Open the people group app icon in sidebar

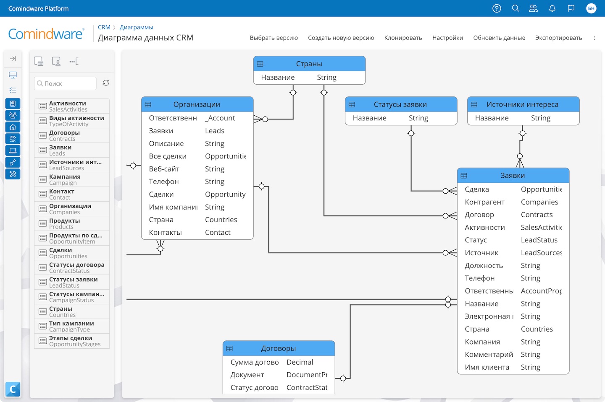(13, 115)
